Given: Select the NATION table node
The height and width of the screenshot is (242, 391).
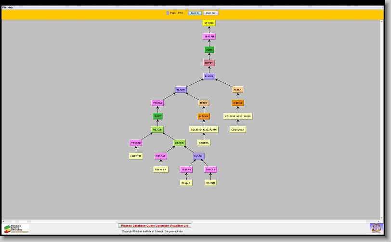Looking at the screenshot, I should coord(210,183).
